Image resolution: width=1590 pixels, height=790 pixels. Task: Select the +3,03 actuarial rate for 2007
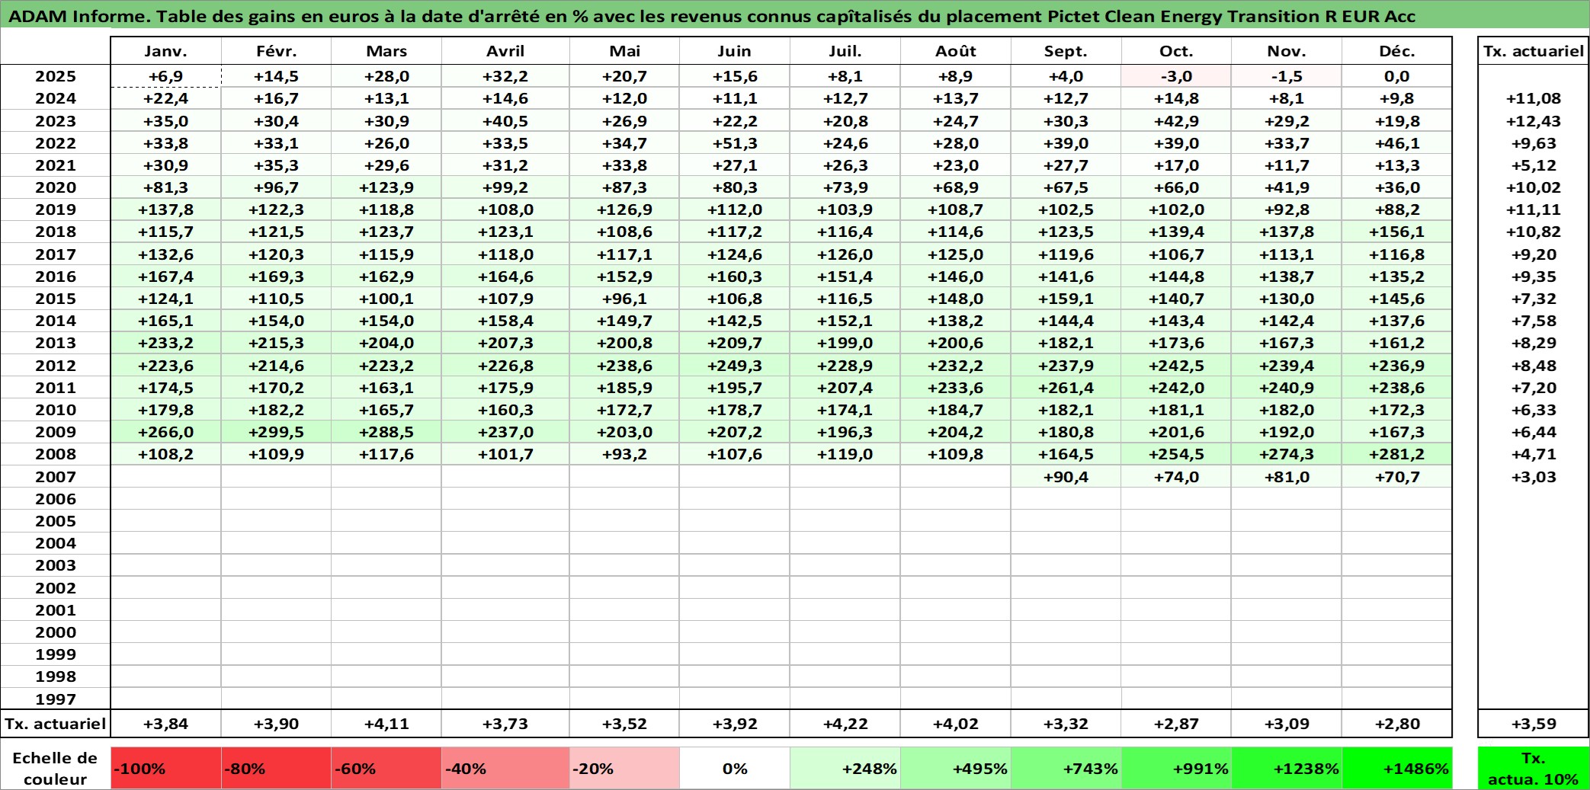[x=1534, y=477]
